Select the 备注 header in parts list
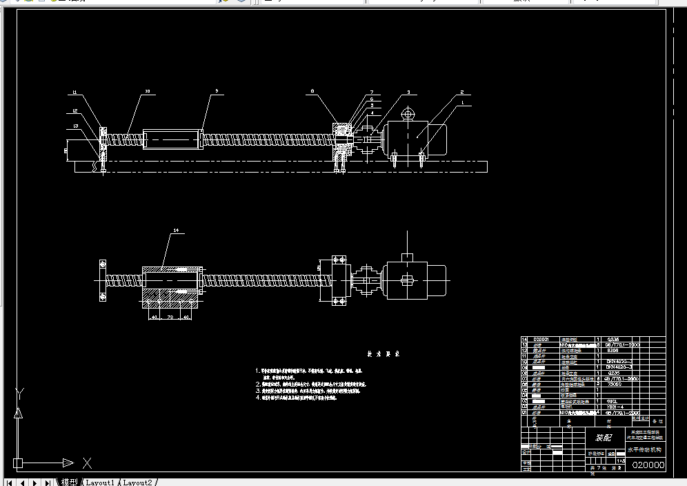The width and height of the screenshot is (687, 486). 657,421
